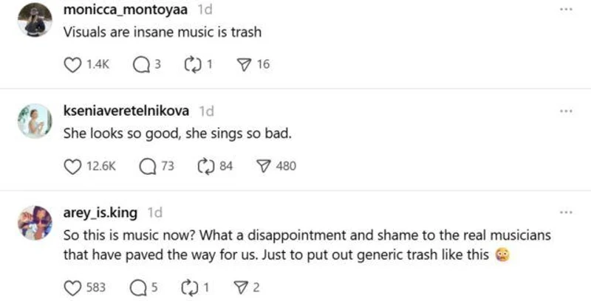The image size is (591, 301).
Task: Like kseniaveretelnikova's comment
Action: [x=72, y=166]
